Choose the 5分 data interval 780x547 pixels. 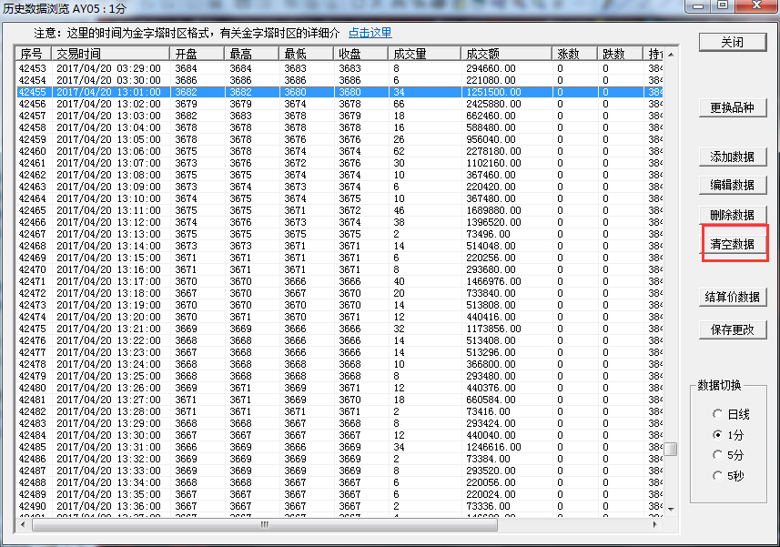(717, 455)
